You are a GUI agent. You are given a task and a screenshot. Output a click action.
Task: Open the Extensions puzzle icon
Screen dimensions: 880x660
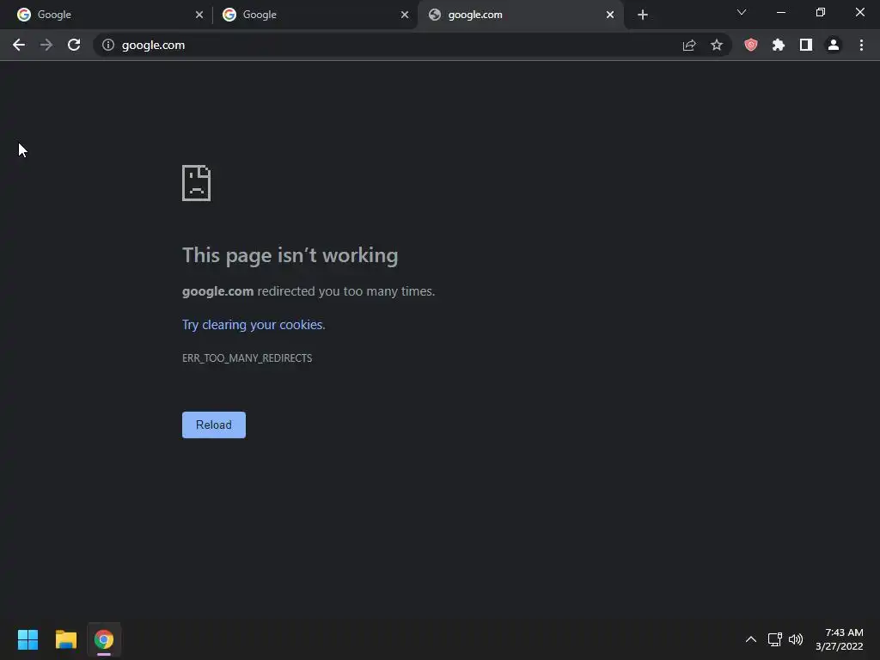779,45
